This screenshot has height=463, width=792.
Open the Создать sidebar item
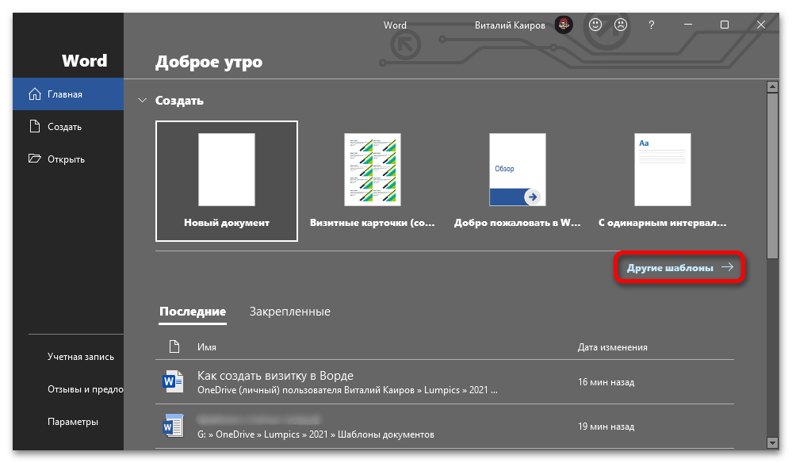coord(68,127)
